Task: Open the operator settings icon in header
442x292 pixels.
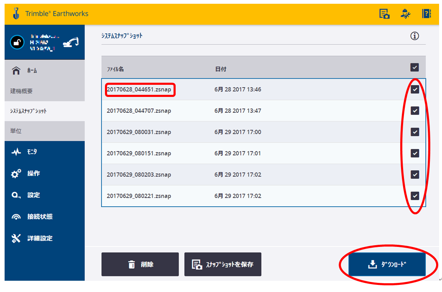Action: [x=405, y=14]
